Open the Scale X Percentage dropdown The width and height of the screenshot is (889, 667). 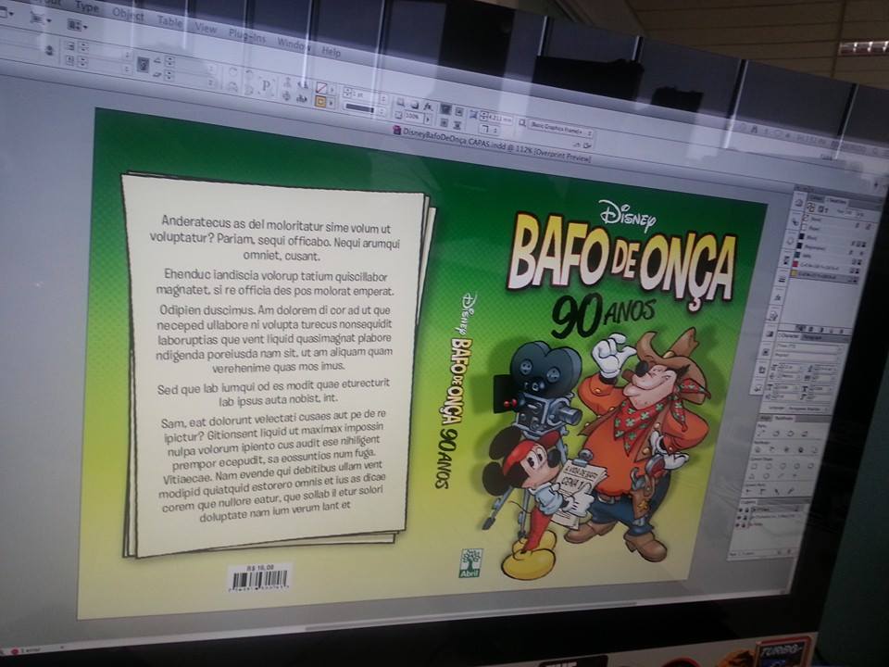[127, 55]
